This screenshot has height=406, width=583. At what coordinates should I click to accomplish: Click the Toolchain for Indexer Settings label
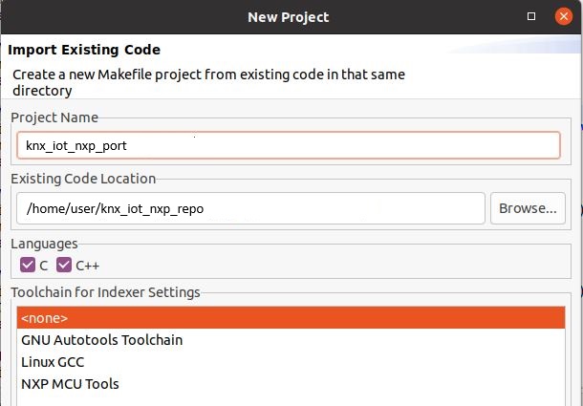coord(105,292)
